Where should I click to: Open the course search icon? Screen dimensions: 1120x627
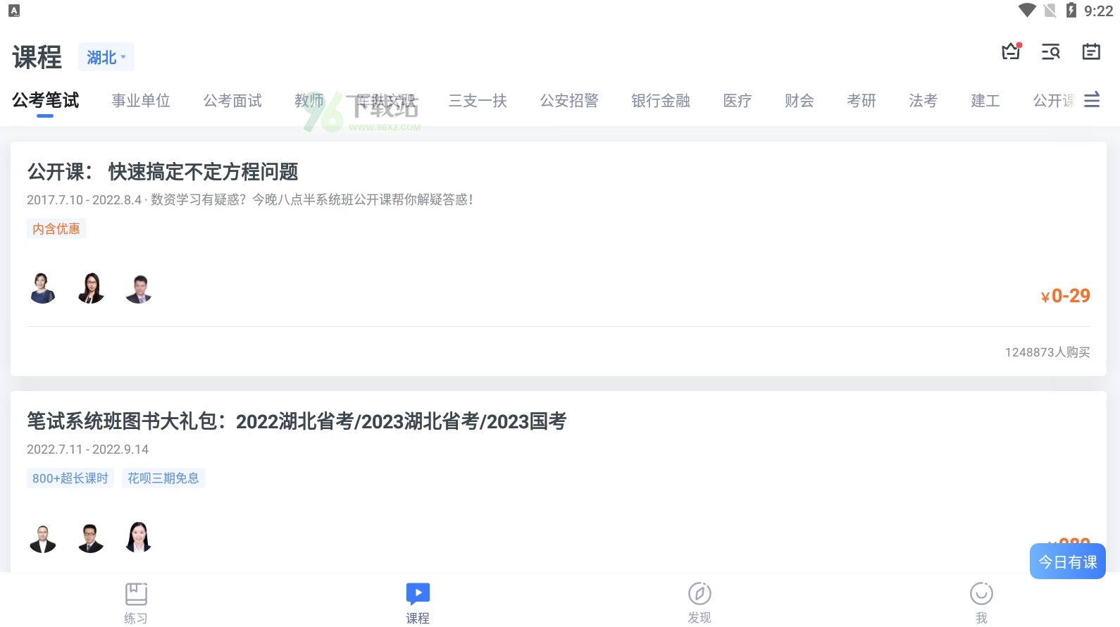click(x=1051, y=51)
